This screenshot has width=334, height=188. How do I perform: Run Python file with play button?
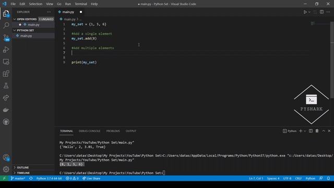305,12
